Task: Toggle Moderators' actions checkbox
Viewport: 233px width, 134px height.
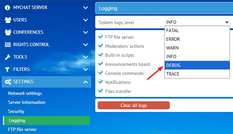Action: click(x=100, y=46)
